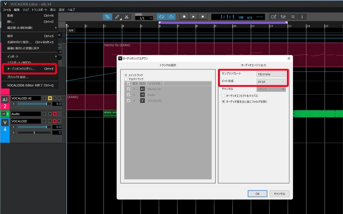
Task: Select the メイントラック radio button
Action: tap(126, 75)
